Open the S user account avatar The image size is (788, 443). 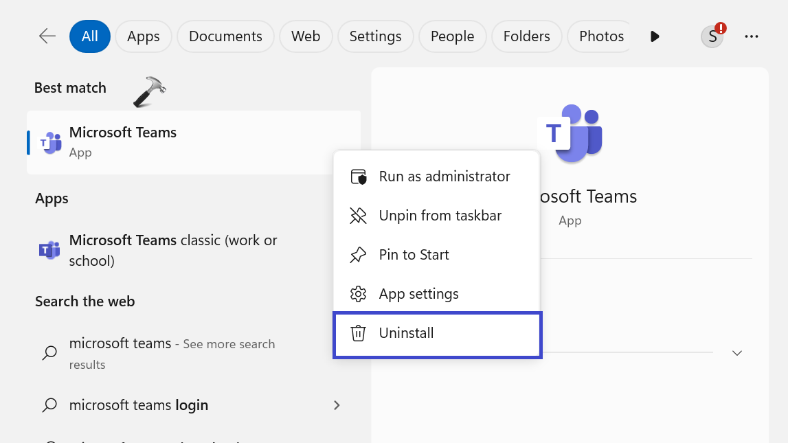[x=712, y=36]
